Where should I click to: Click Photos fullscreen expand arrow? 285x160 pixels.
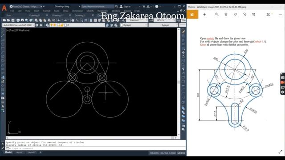pyautogui.click(x=281, y=152)
